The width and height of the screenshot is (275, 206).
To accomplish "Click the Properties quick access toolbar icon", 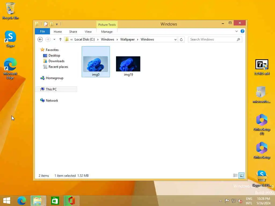I will (x=46, y=24).
